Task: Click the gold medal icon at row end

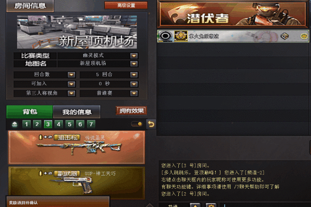Action: tap(304, 36)
